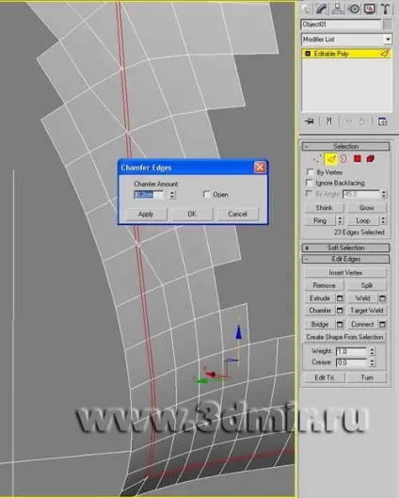Select Element sub-object level
The image size is (399, 498).
pos(371,158)
